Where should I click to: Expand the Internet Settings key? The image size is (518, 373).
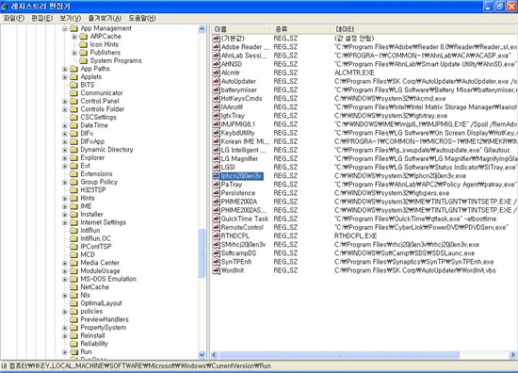point(65,222)
